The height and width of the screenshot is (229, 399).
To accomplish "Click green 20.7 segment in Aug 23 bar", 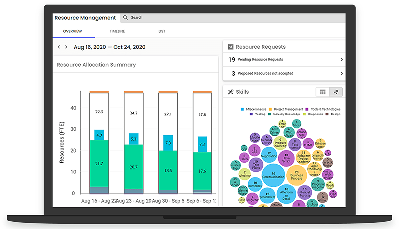I will (134, 167).
